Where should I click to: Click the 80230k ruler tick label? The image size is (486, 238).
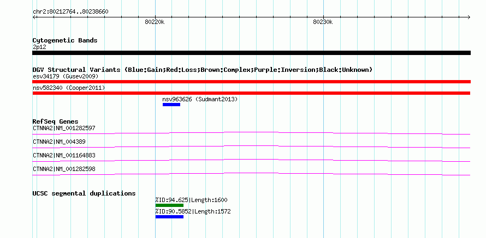[x=323, y=22]
